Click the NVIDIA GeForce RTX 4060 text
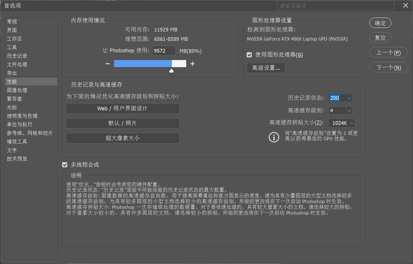Screen dimensions: 413x264 [x=297, y=39]
